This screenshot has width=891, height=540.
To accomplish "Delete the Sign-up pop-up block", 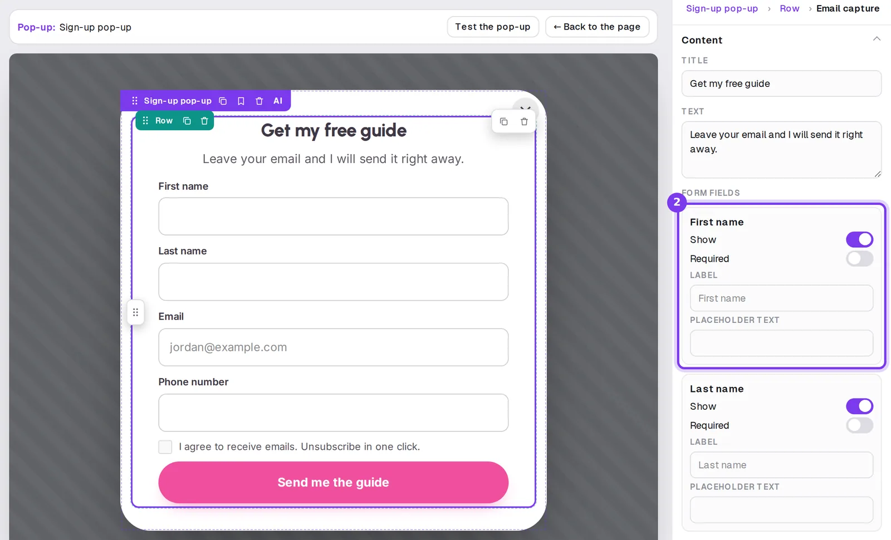I will pyautogui.click(x=259, y=101).
